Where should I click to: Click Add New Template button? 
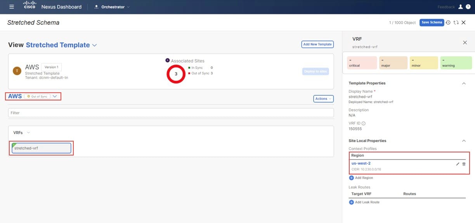pyautogui.click(x=317, y=44)
